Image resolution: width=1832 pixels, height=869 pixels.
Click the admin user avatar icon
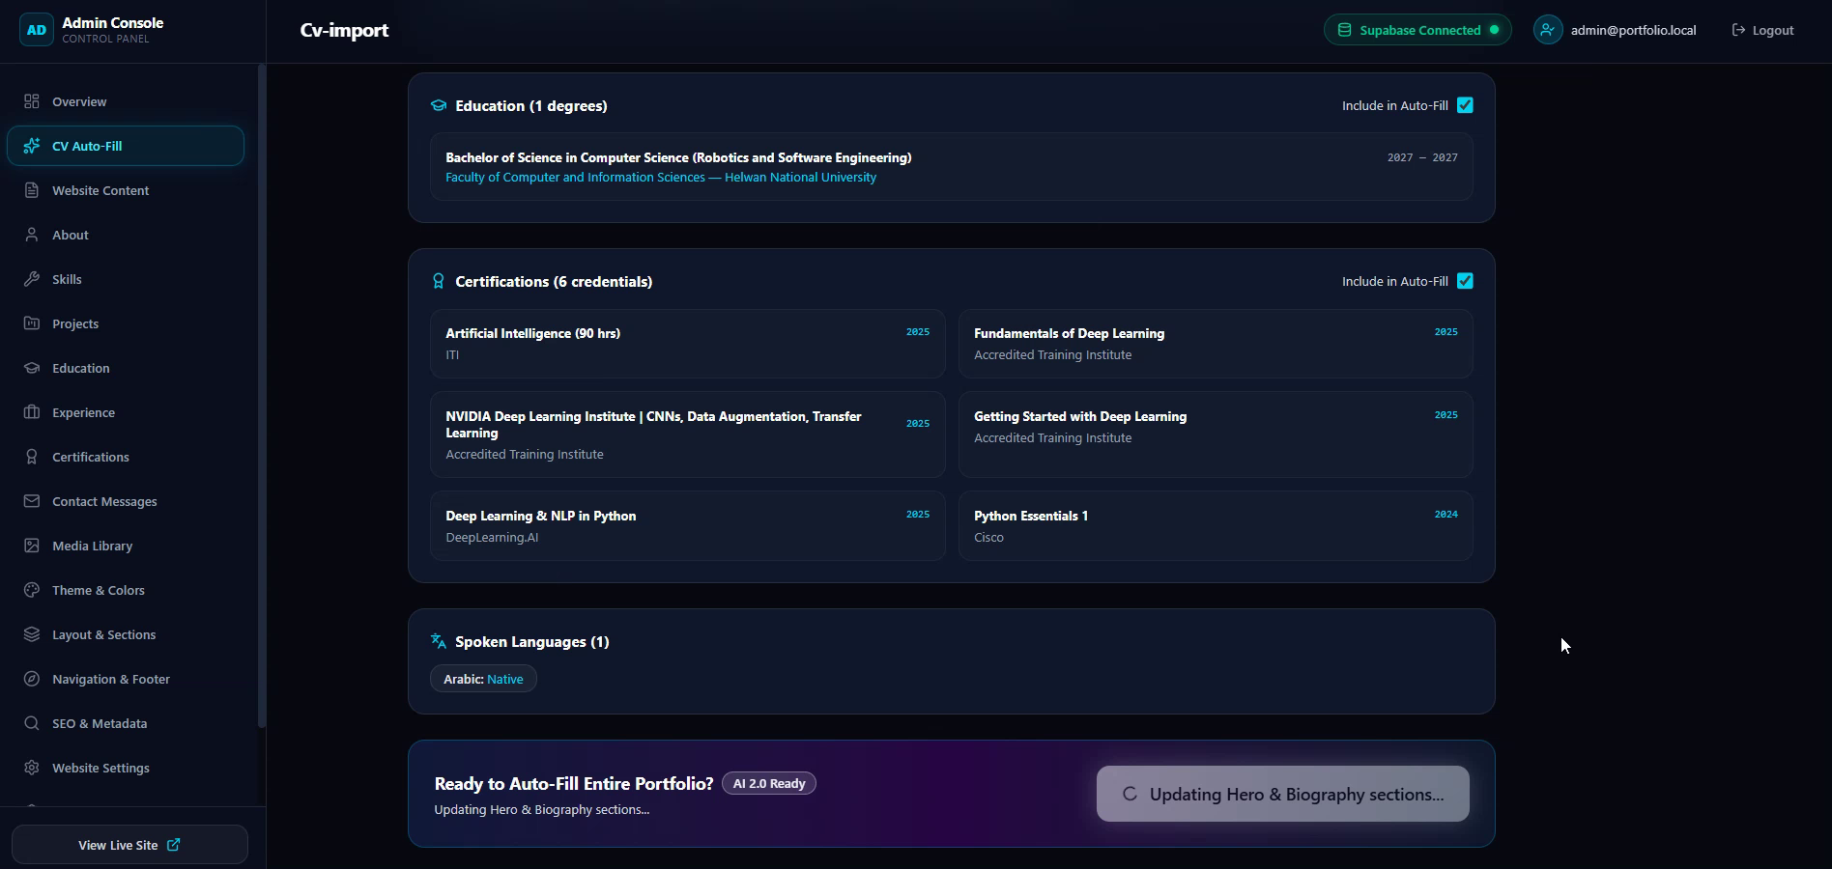tap(1548, 30)
